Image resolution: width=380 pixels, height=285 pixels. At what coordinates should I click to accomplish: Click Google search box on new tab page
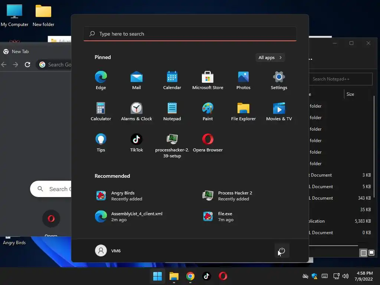click(51, 189)
